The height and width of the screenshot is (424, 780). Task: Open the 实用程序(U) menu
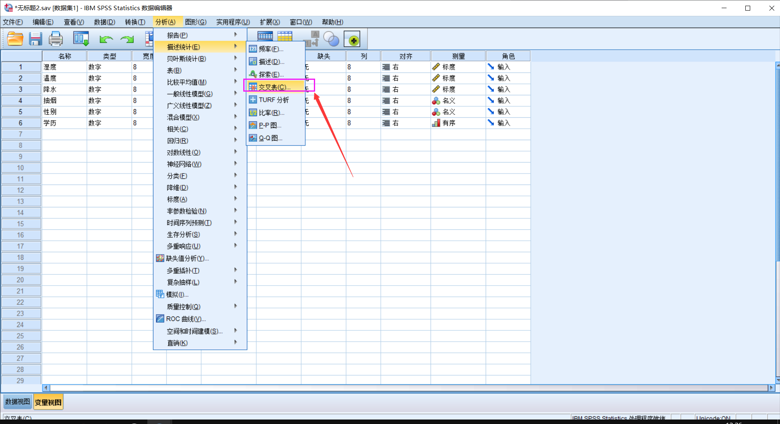pos(233,22)
